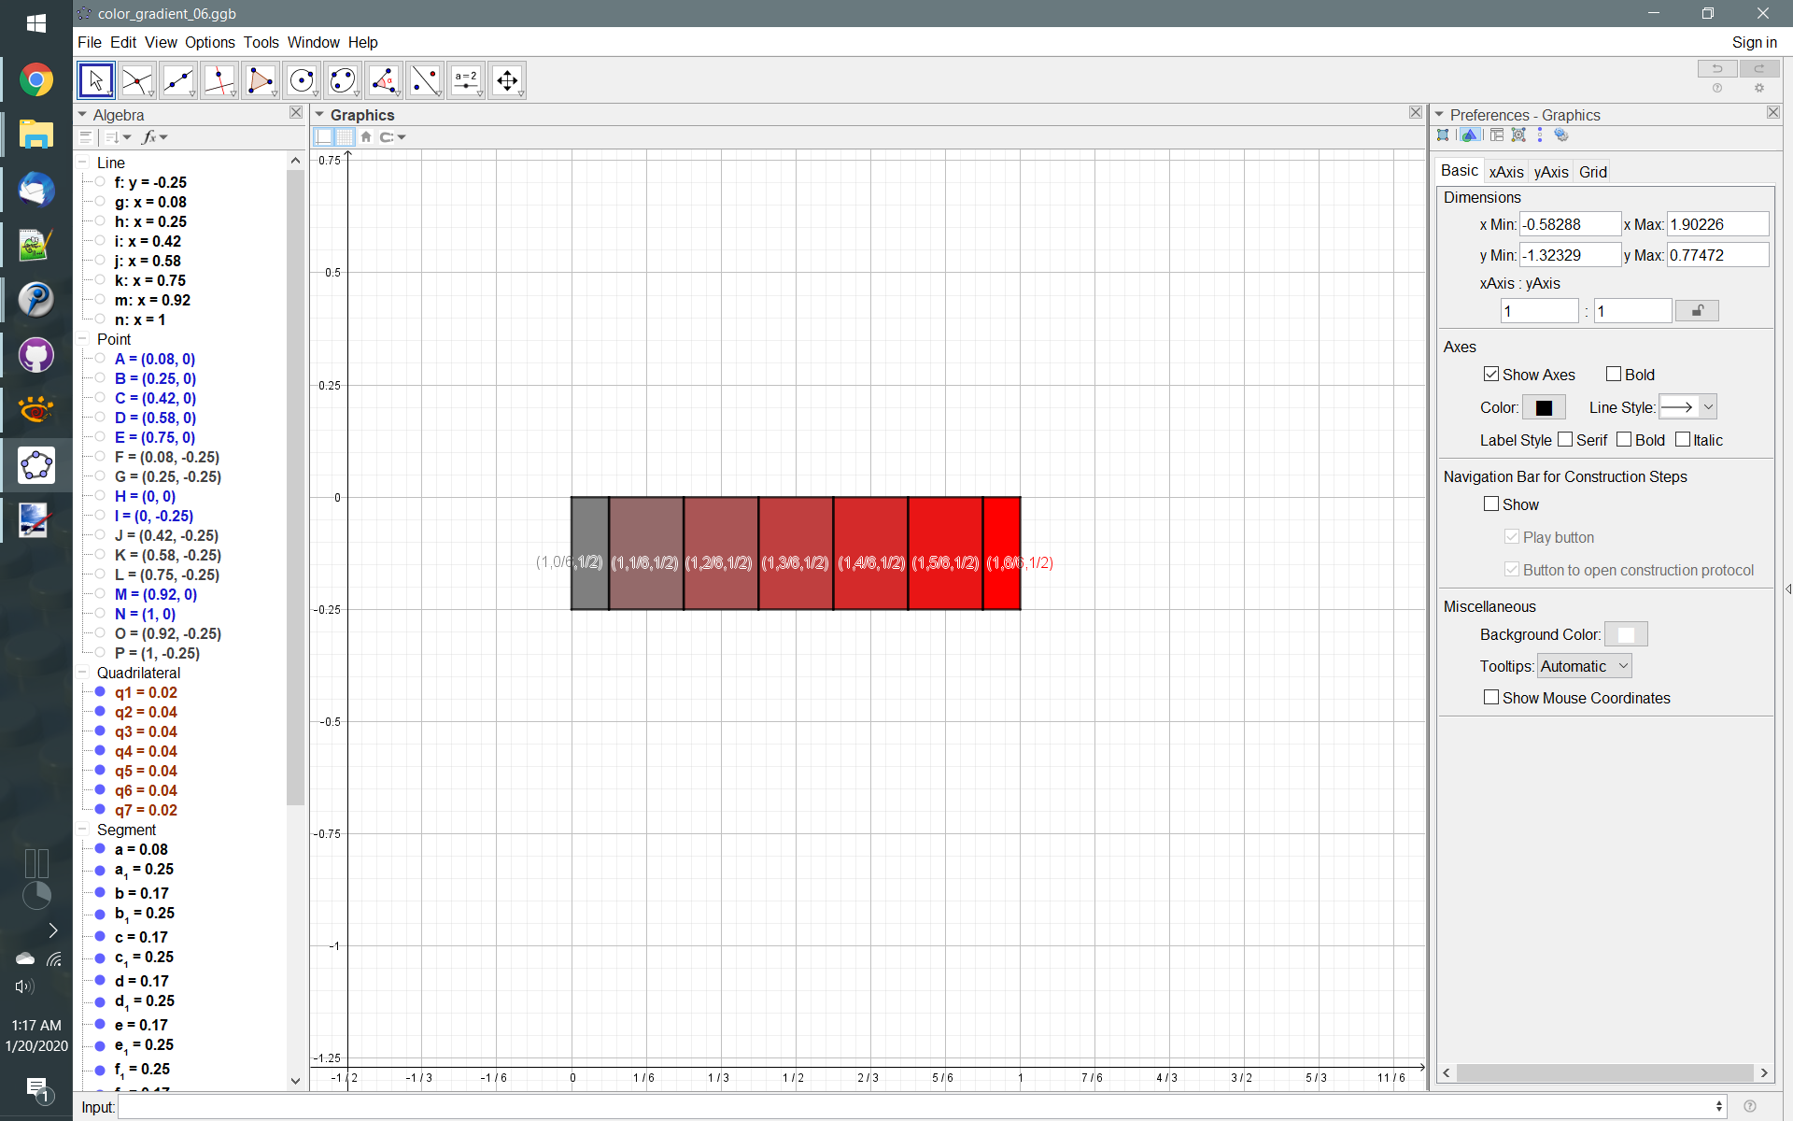
Task: Click the Sign in link
Action: click(x=1753, y=42)
